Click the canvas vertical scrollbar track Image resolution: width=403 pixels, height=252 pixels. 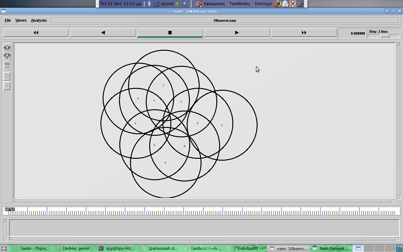pos(399,120)
